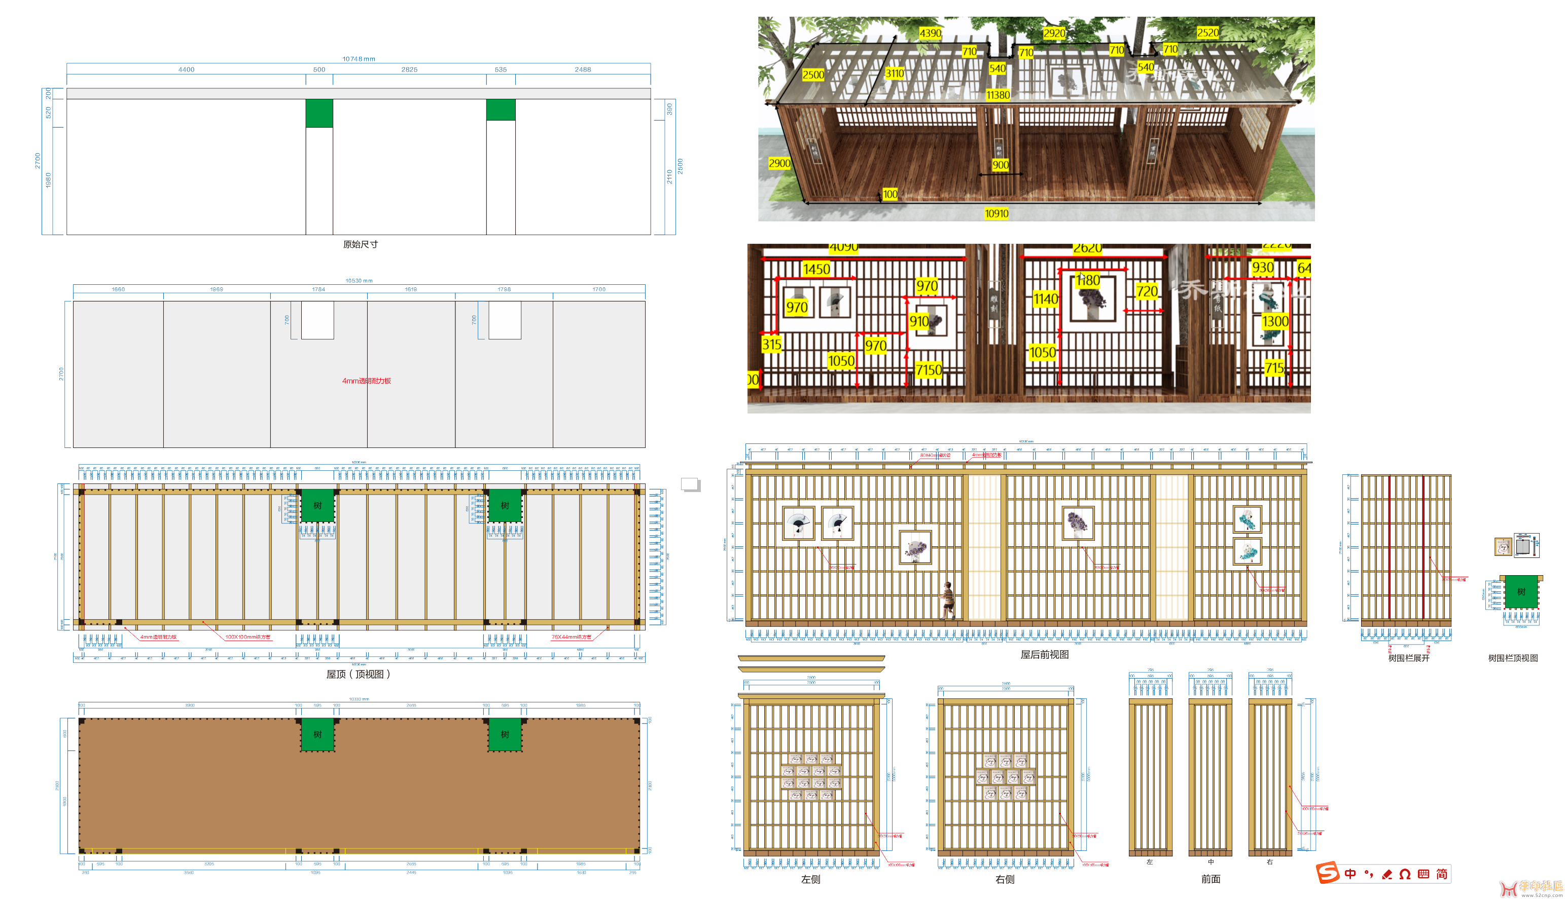Click the 原始尺寸 caption
The height and width of the screenshot is (899, 1565).
point(360,244)
